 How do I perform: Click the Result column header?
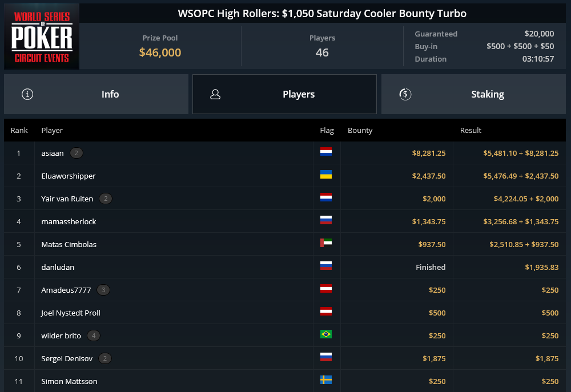pyautogui.click(x=471, y=130)
